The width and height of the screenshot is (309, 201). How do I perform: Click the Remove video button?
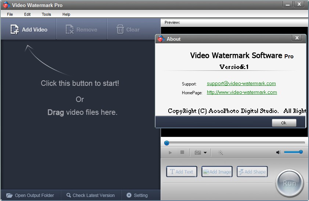82,29
